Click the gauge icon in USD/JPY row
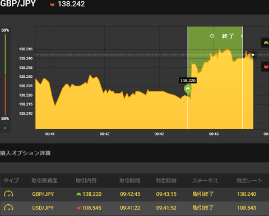 pos(8,208)
